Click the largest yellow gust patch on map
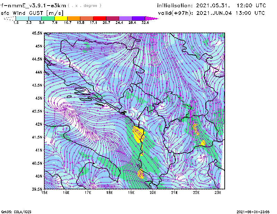The image size is (277, 214). 138,134
